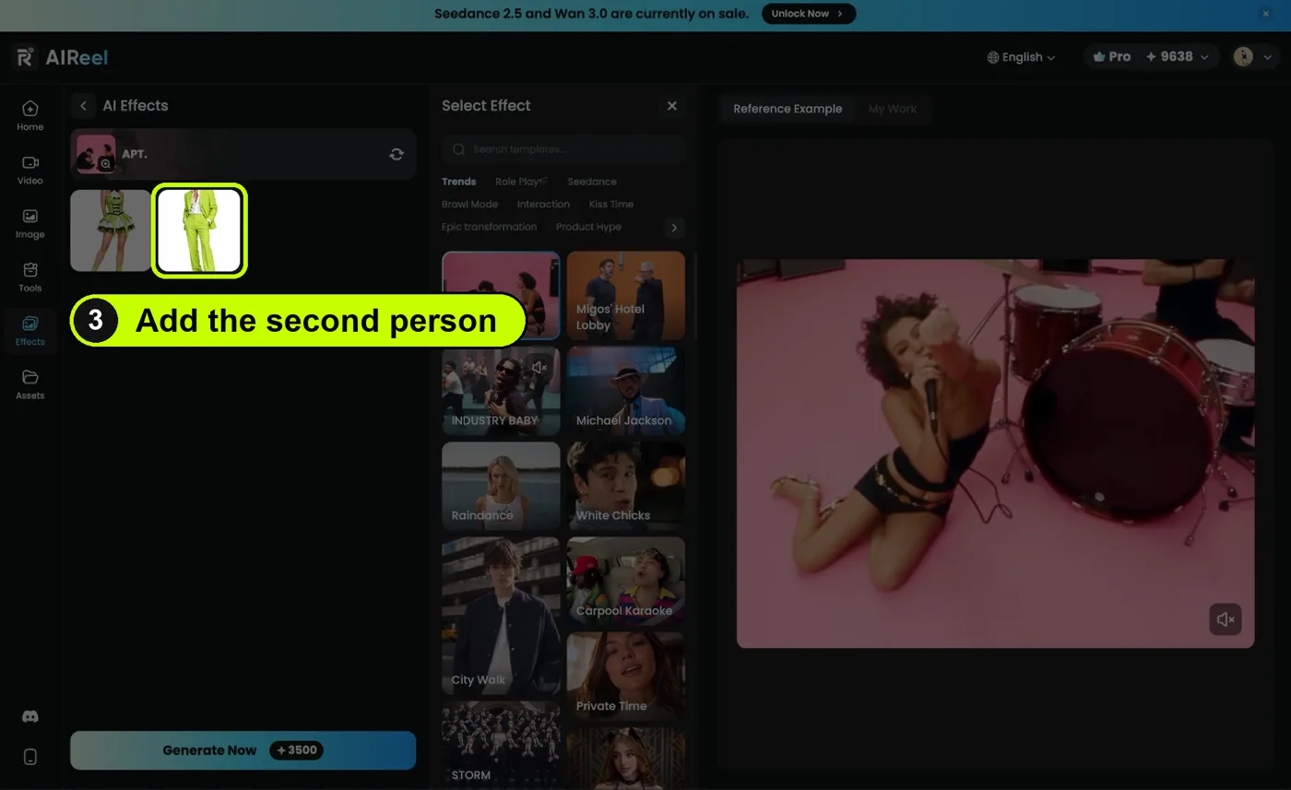
Task: Swap the APT. effect template
Action: tap(397, 154)
